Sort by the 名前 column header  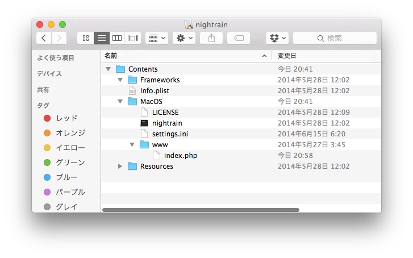186,56
